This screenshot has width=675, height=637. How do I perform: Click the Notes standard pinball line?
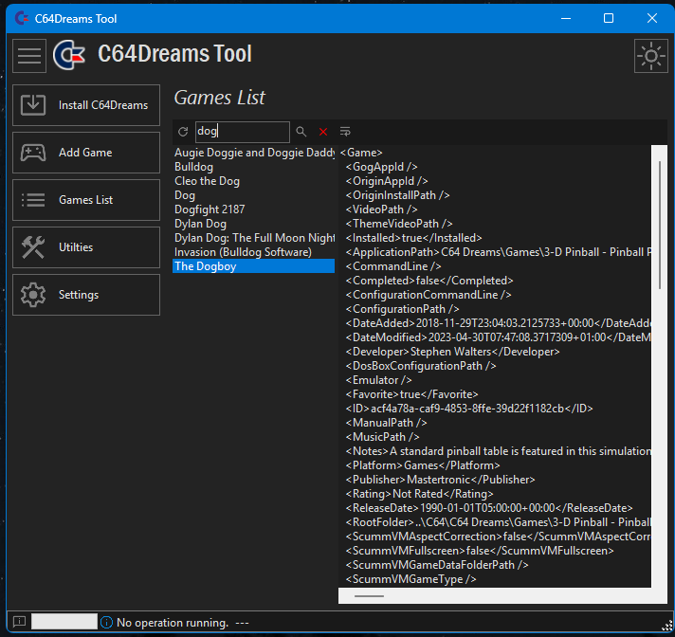pyautogui.click(x=498, y=450)
